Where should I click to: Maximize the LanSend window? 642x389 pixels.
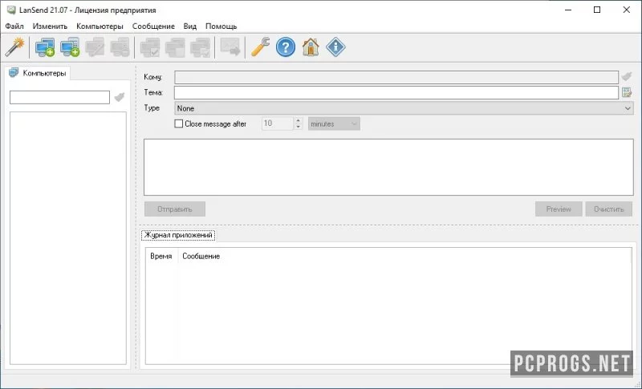(597, 10)
